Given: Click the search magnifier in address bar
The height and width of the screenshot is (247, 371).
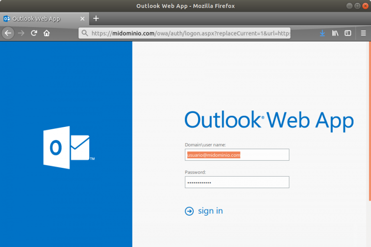Looking at the screenshot, I should point(85,33).
